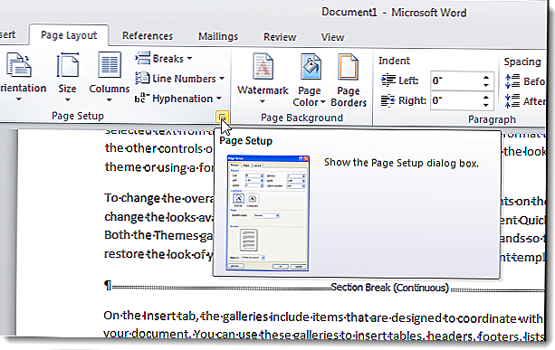The image size is (555, 350).
Task: Click the line starting 'theme or using a'
Action: tap(159, 167)
